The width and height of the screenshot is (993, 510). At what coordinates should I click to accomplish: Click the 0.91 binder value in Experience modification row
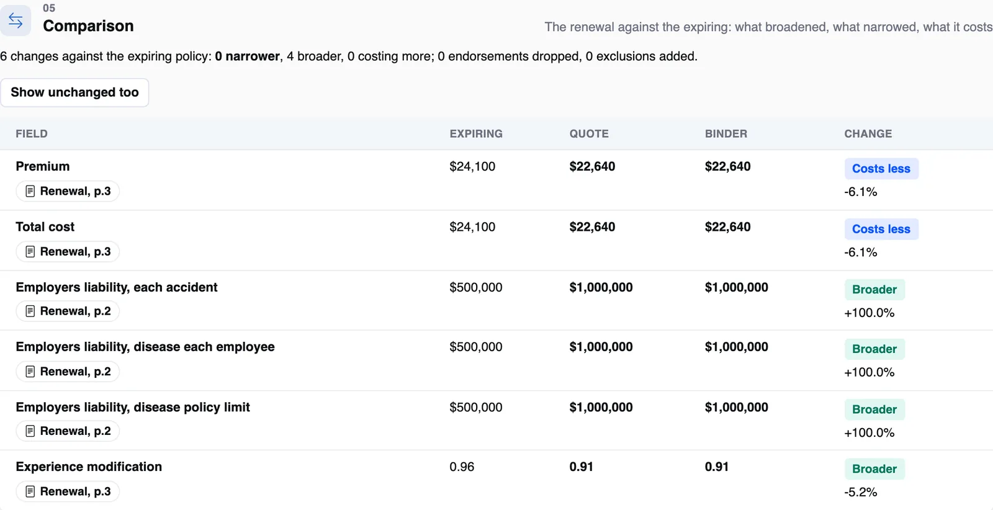coord(716,467)
